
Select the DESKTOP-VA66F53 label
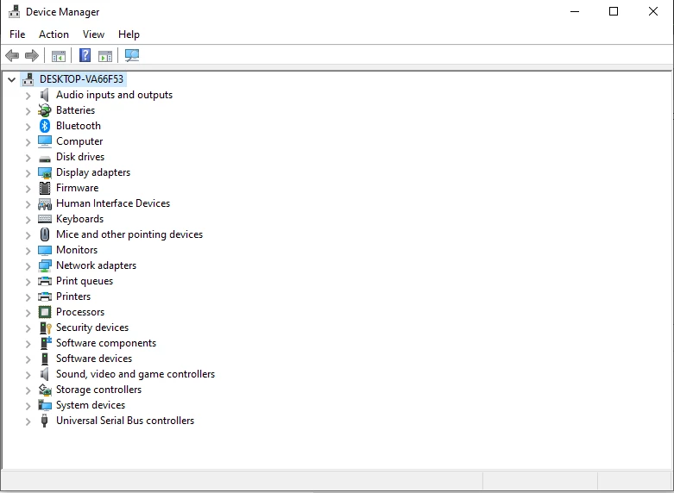[81, 79]
